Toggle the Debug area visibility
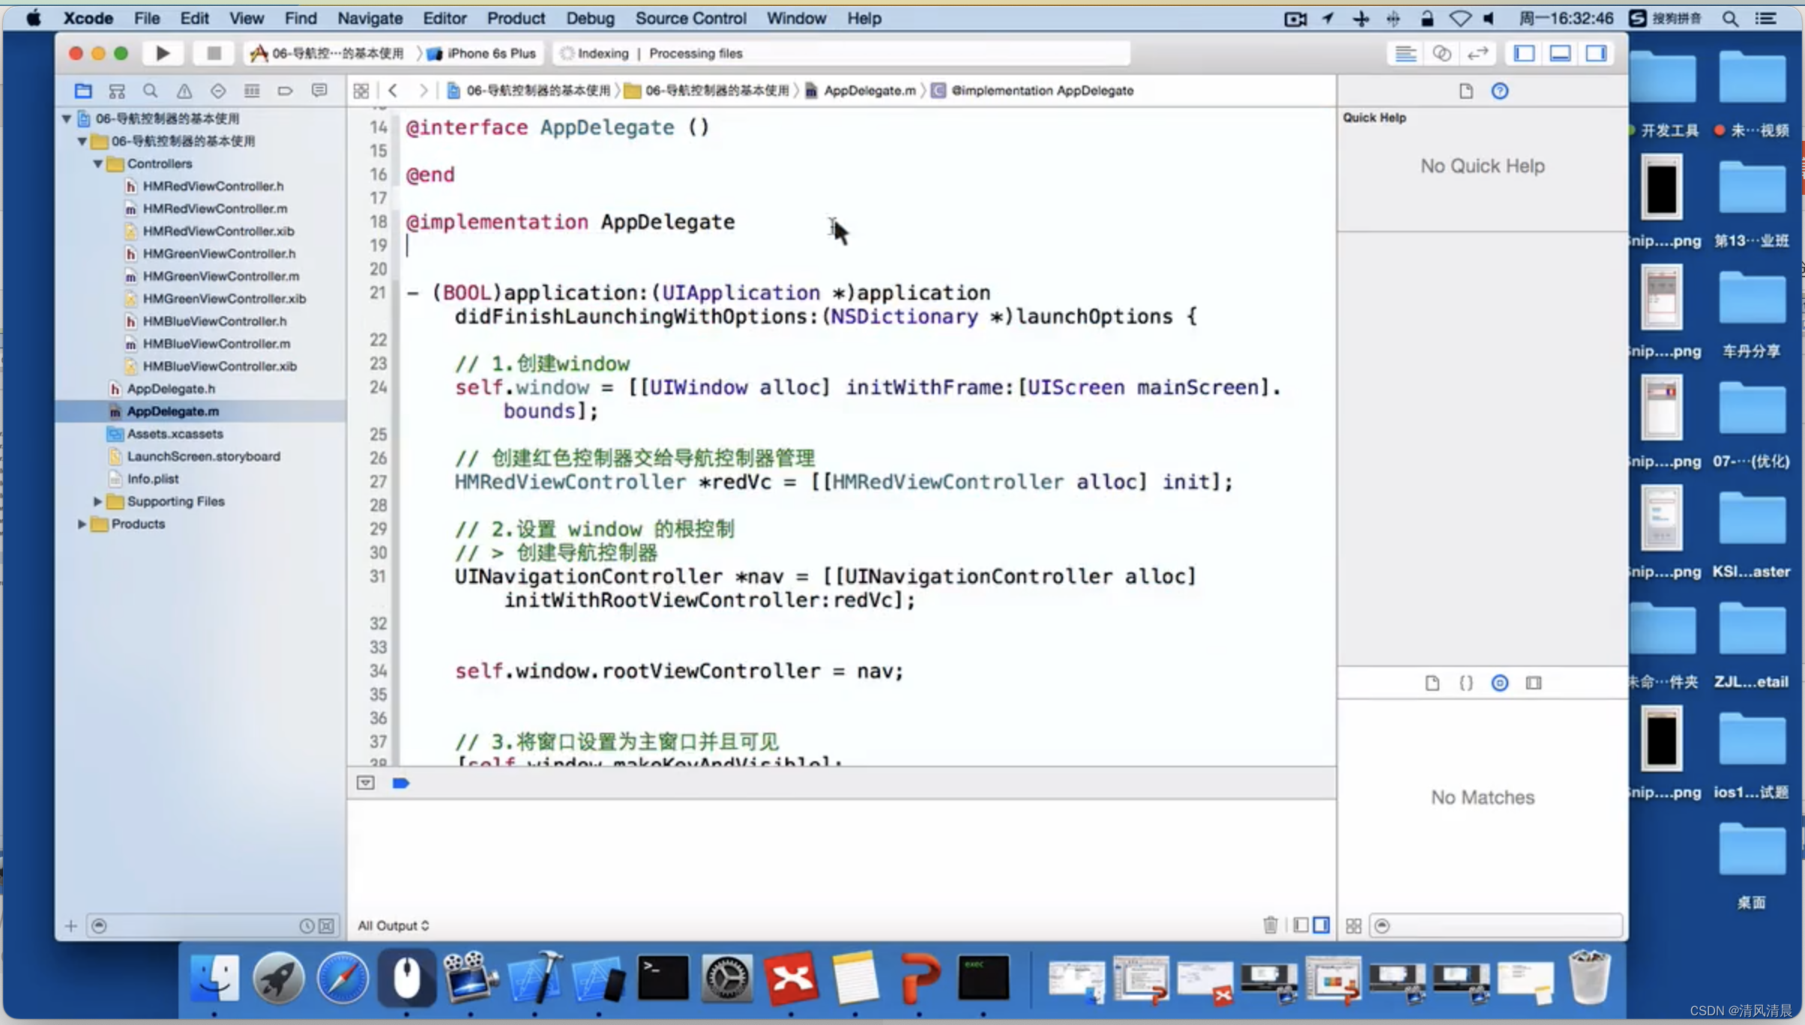 1560,53
